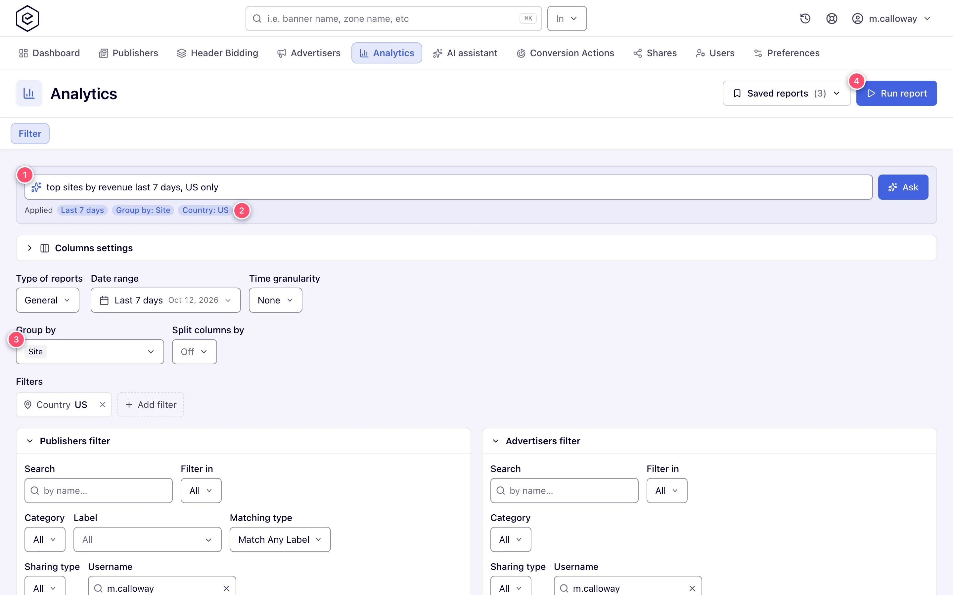Click the hexagon logo icon
The image size is (953, 595).
(x=27, y=19)
